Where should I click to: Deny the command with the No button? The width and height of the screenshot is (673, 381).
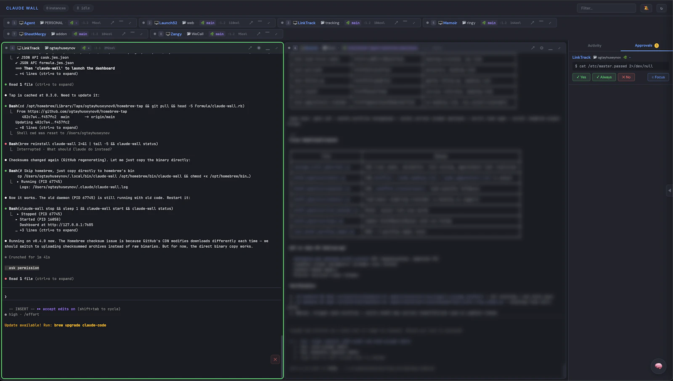point(626,77)
